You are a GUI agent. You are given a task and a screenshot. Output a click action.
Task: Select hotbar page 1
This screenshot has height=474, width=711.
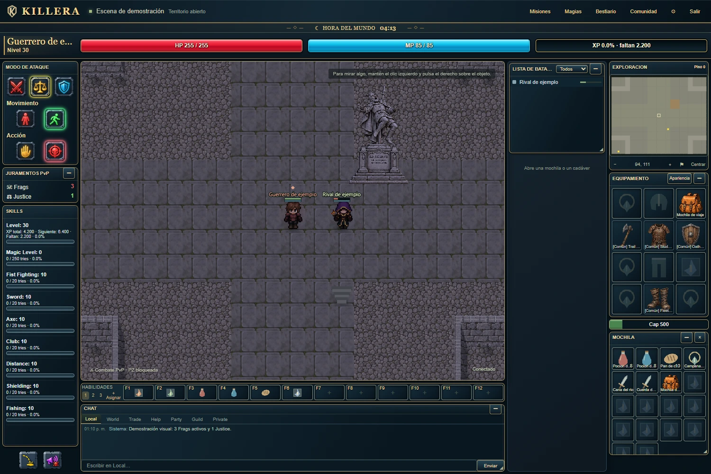86,395
